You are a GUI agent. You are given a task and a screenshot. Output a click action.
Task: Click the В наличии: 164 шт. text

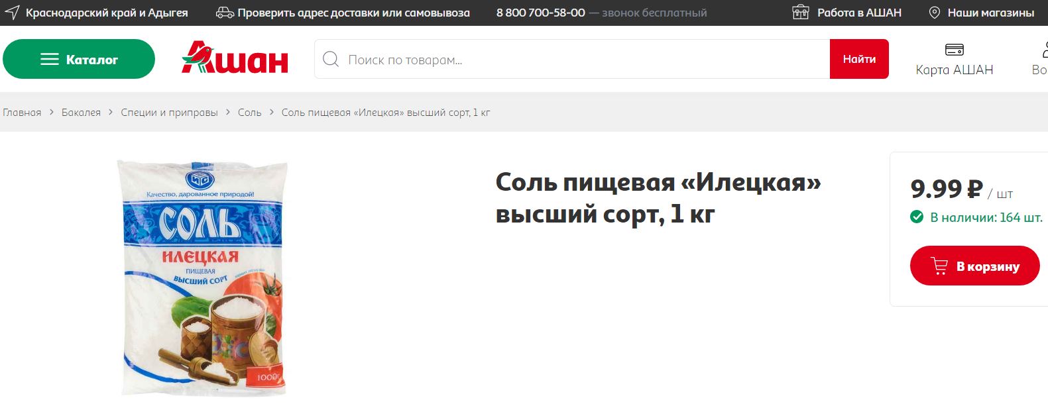click(x=986, y=217)
